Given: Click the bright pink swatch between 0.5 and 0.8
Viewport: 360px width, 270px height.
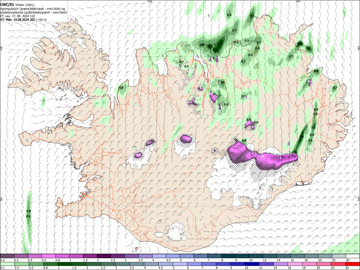Looking at the screenshot, I should click(48, 256).
